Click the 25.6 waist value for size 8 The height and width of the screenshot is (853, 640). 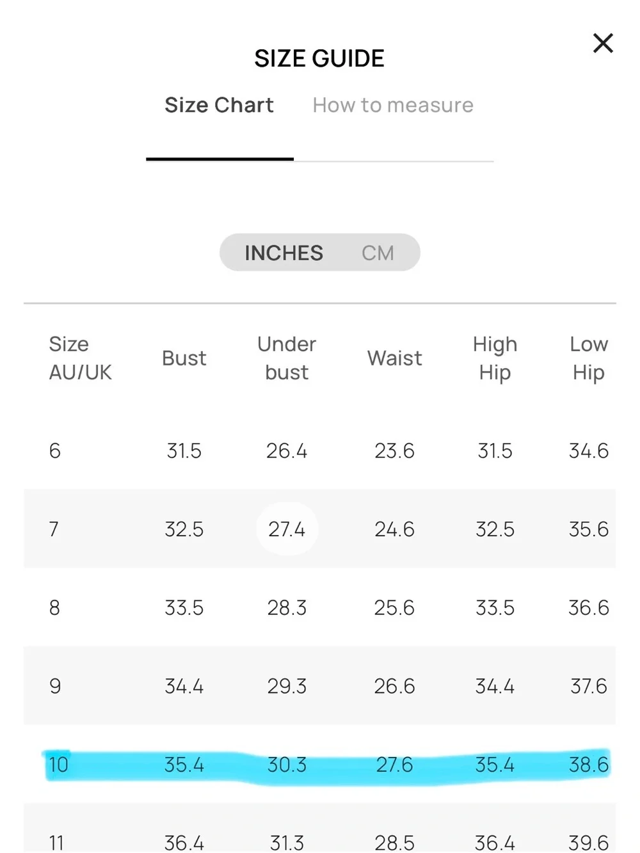(x=394, y=608)
